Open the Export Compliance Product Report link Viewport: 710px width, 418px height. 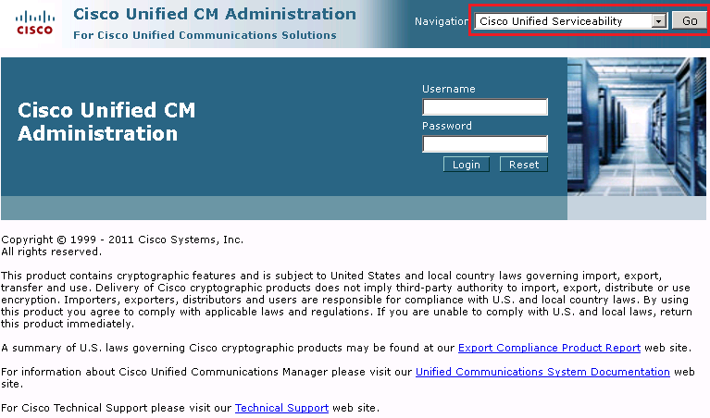[549, 348]
